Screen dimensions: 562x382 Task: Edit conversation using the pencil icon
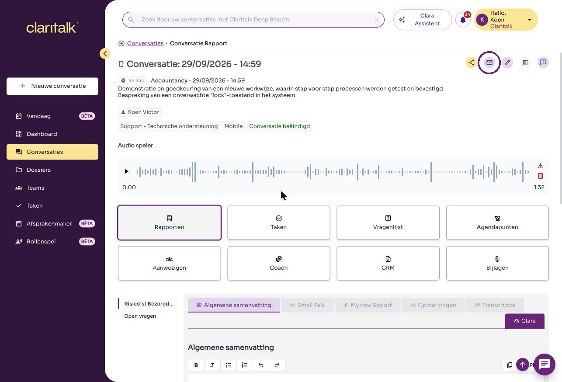coord(507,63)
